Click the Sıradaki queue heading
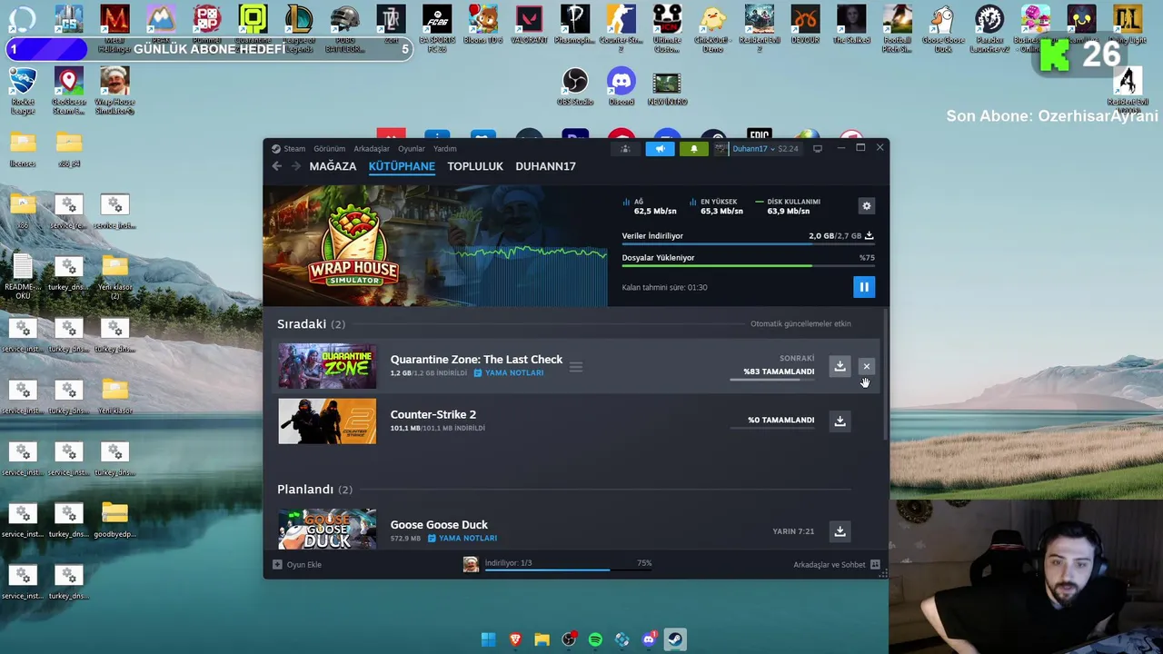The image size is (1163, 654). pyautogui.click(x=311, y=324)
